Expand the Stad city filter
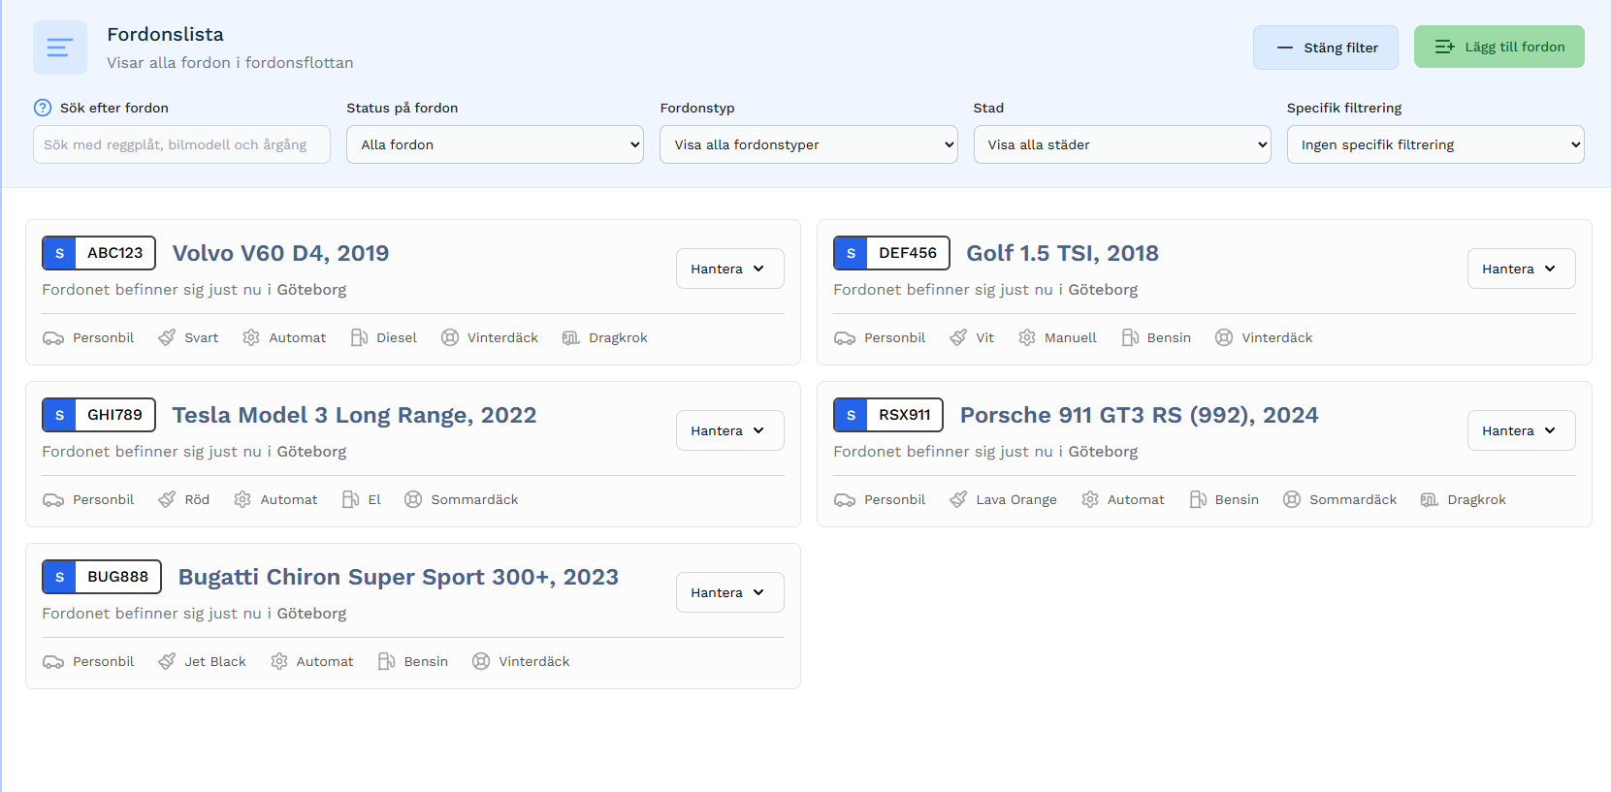Viewport: 1611px width, 792px height. [1121, 144]
